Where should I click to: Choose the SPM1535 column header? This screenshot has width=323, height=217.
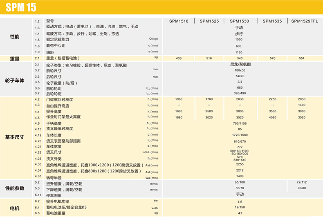tap(272, 21)
